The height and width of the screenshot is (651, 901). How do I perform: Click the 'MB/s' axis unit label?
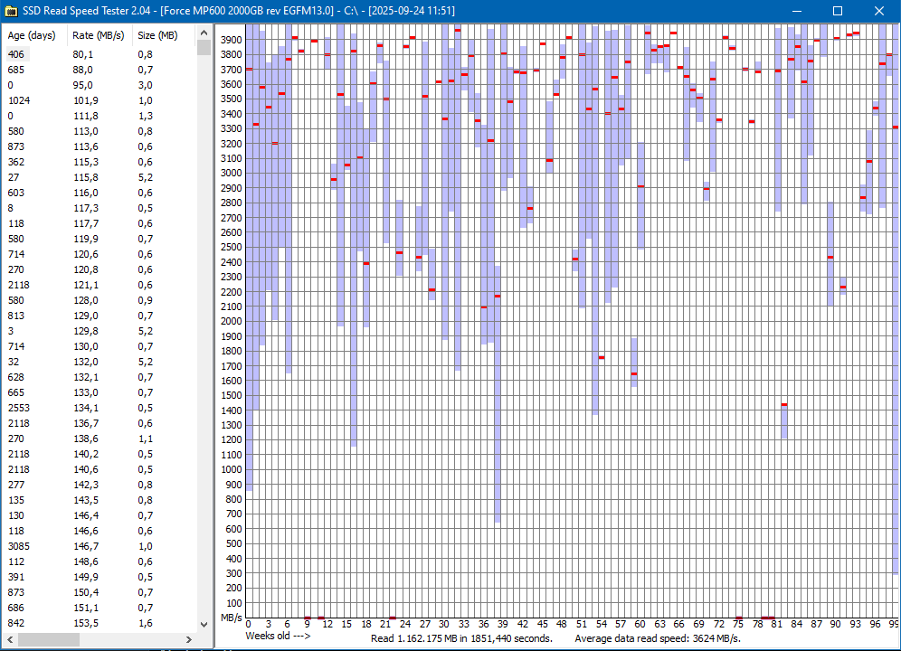point(231,618)
